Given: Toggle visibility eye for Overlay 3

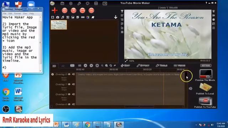Looking at the screenshot, I should point(69,94).
